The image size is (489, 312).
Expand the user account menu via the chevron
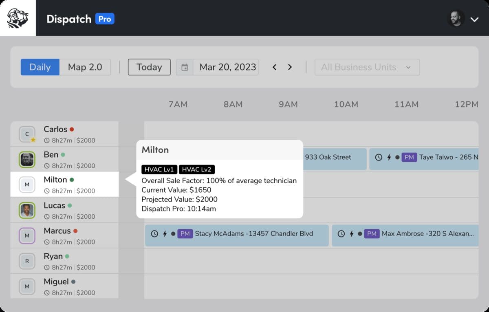[475, 18]
